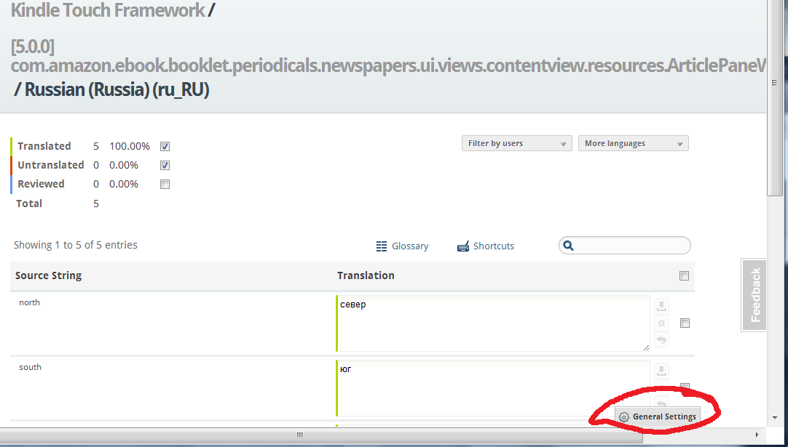Click the alpha icon in north row
Screen dimensions: 788x447
coord(661,323)
